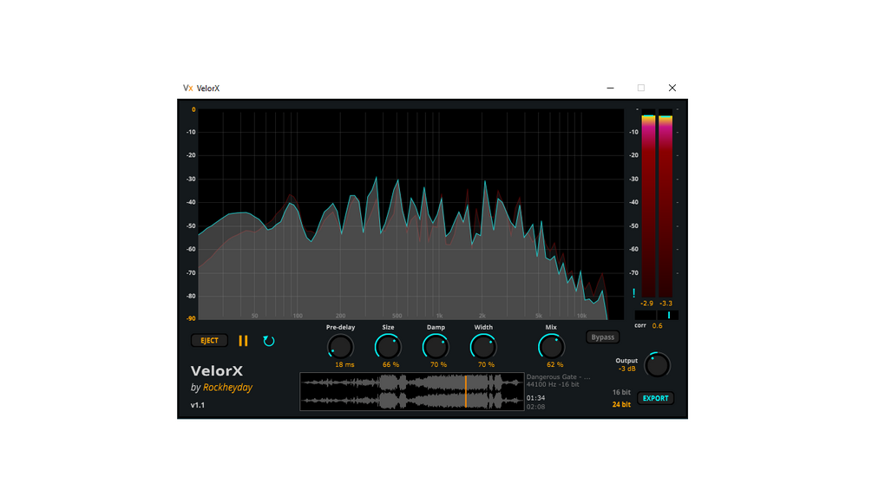
Task: Minimize the VelorX window
Action: (610, 88)
